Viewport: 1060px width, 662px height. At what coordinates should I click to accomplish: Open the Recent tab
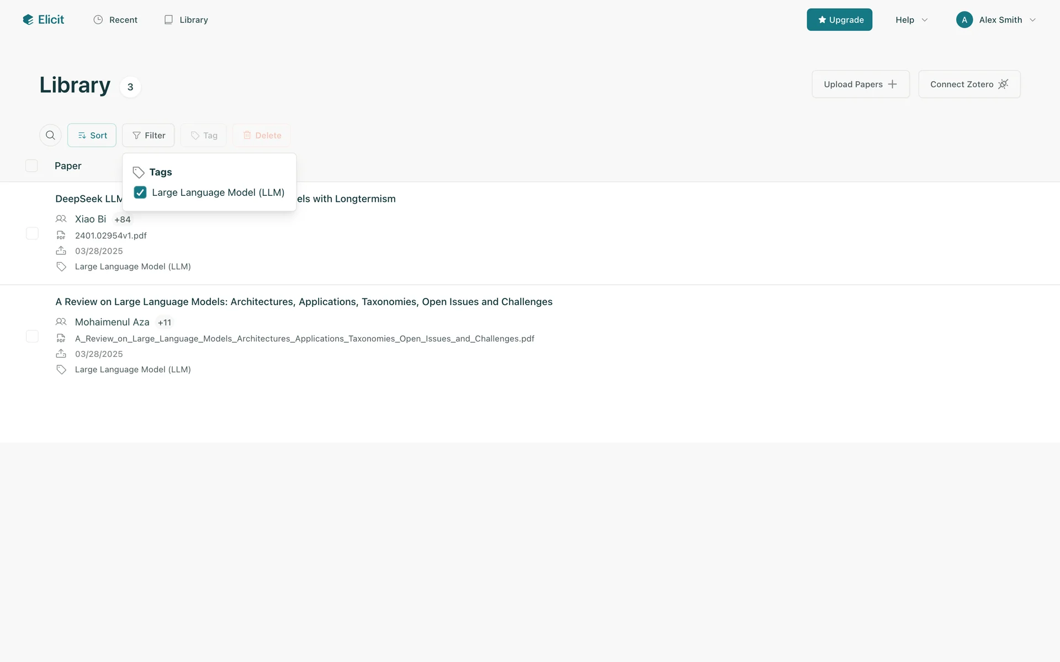(x=115, y=20)
